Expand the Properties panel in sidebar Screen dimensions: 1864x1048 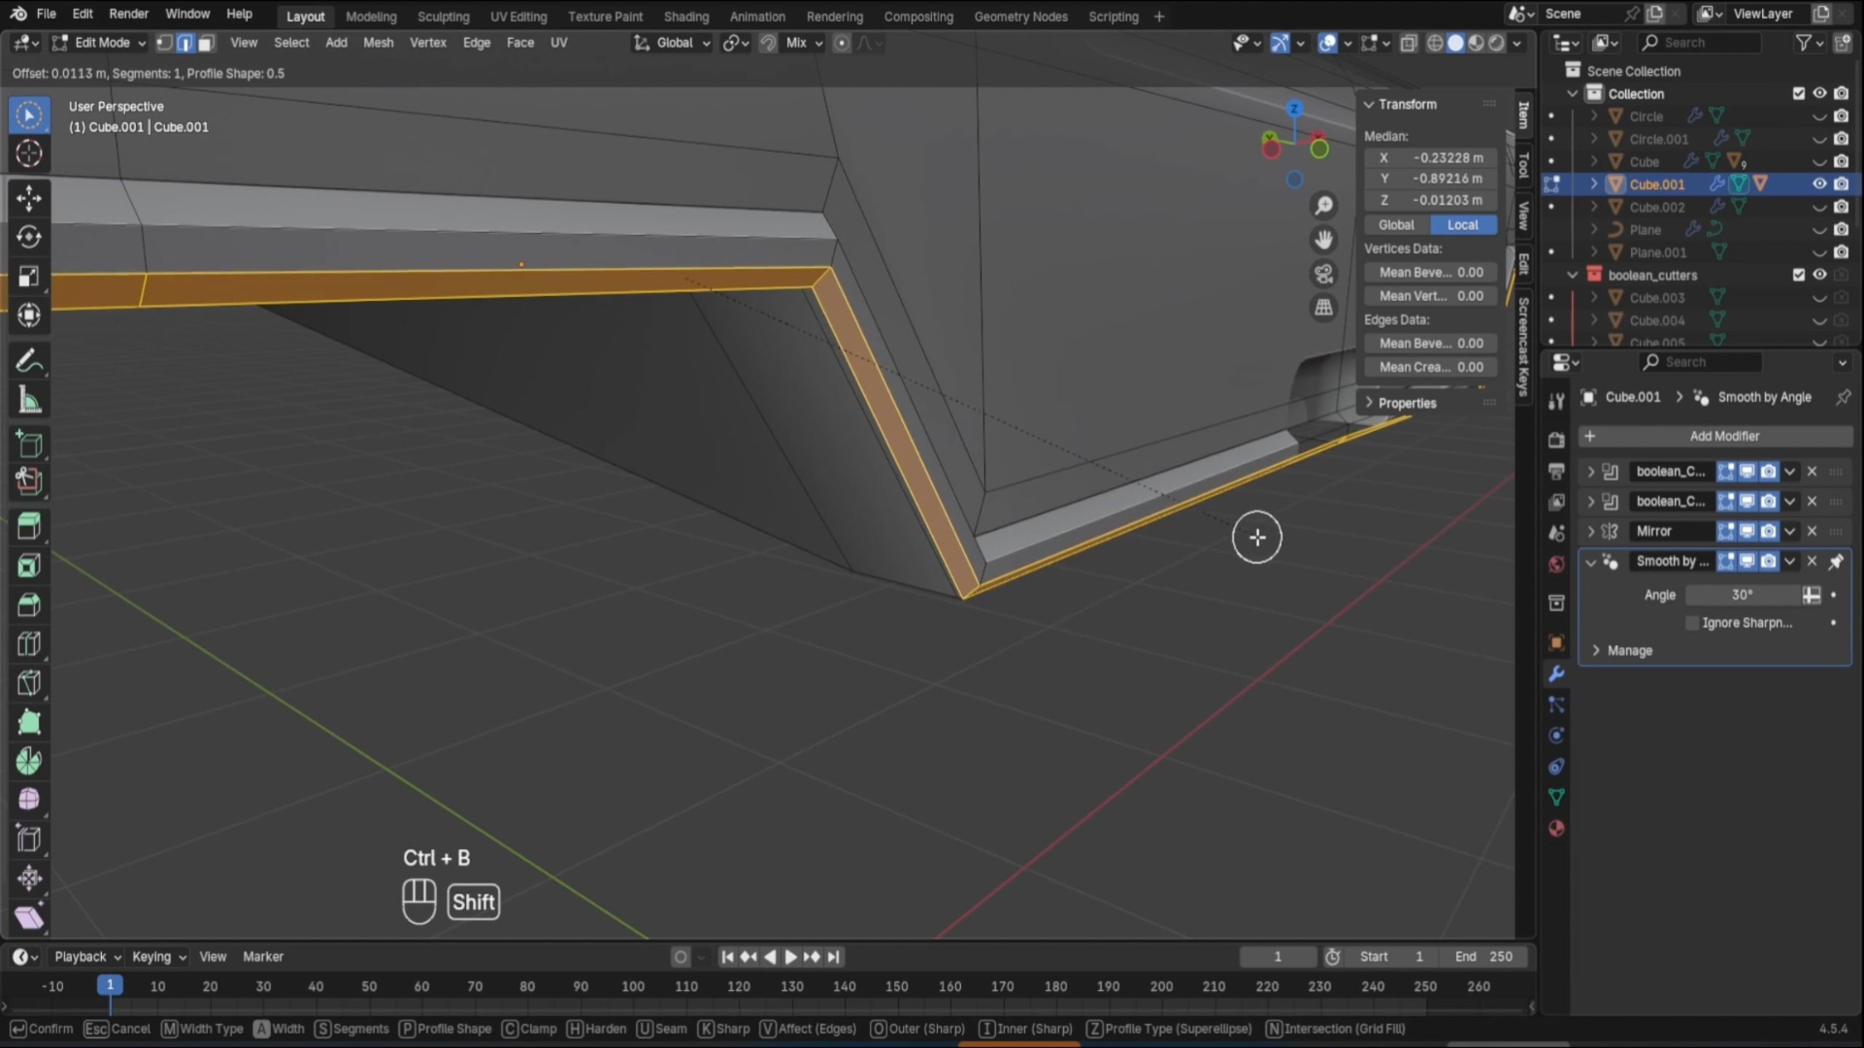[1406, 403]
